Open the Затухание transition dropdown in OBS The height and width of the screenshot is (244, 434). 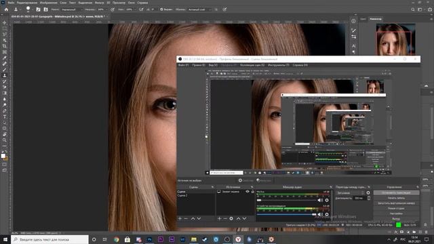pos(350,192)
